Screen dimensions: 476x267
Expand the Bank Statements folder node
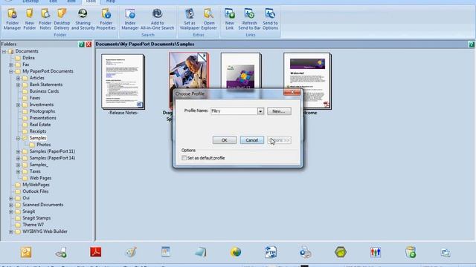[x=18, y=85]
